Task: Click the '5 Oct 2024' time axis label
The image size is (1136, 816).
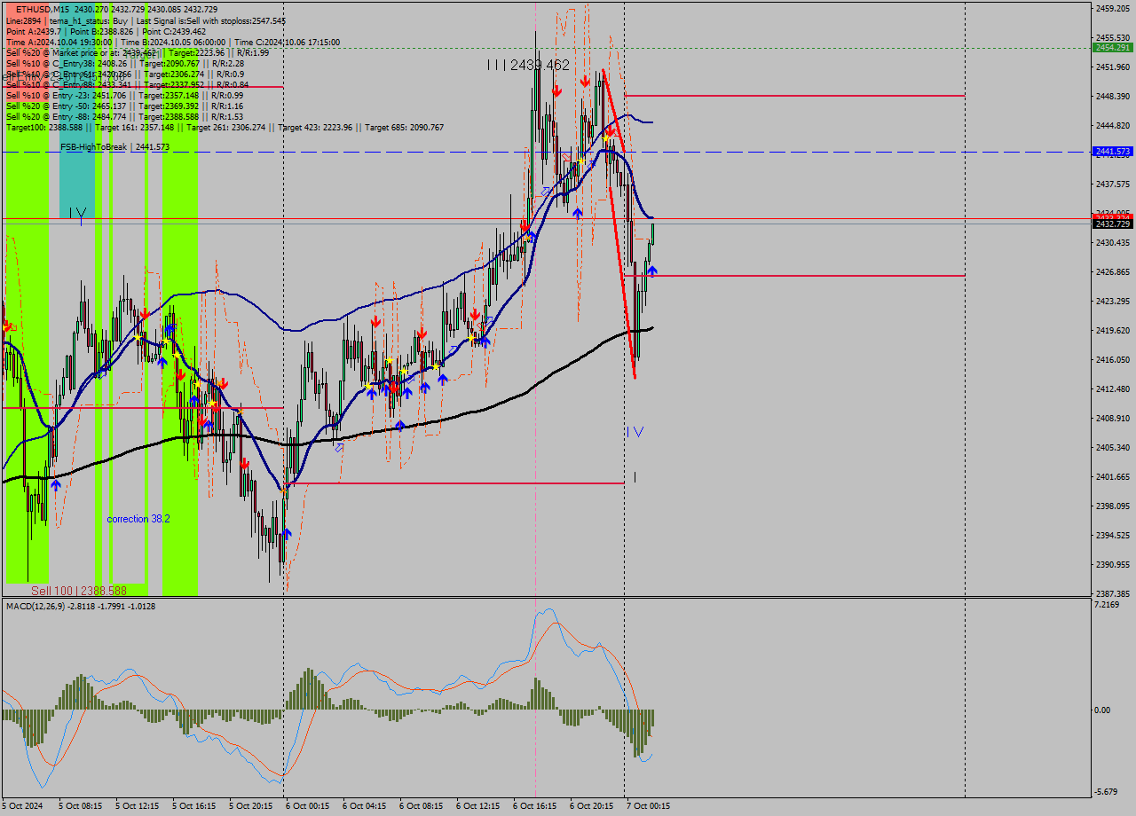Action: click(22, 806)
